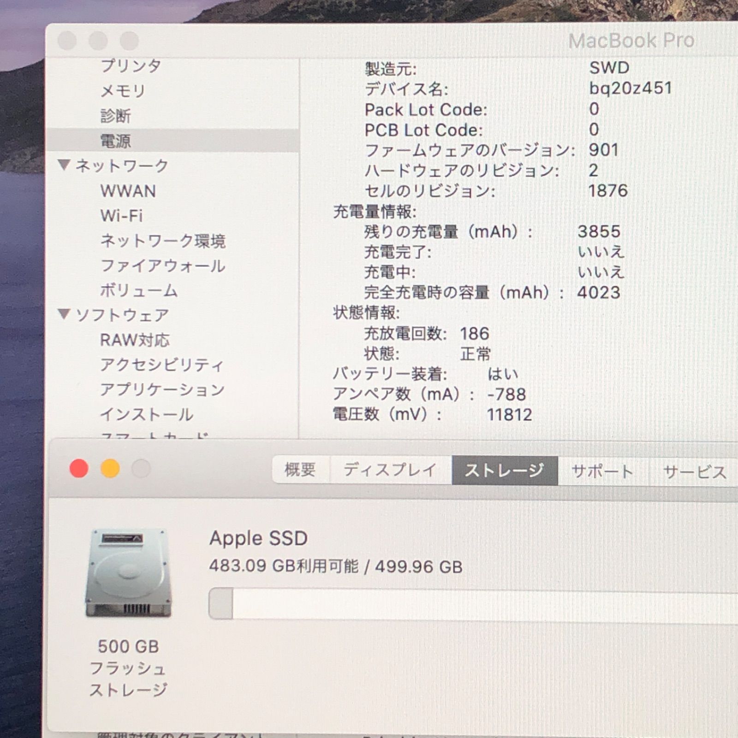
Task: Click the Apple SSD drive icon
Action: click(x=128, y=573)
